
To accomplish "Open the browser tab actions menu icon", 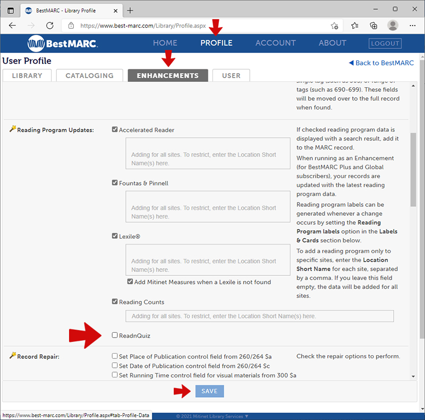I will [11, 11].
